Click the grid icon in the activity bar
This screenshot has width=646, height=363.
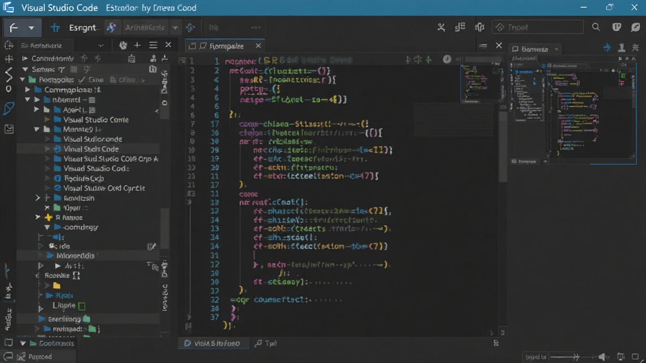[8, 59]
